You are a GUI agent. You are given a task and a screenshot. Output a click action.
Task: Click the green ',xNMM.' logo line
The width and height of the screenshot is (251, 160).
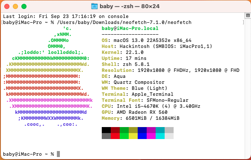pos(62,34)
